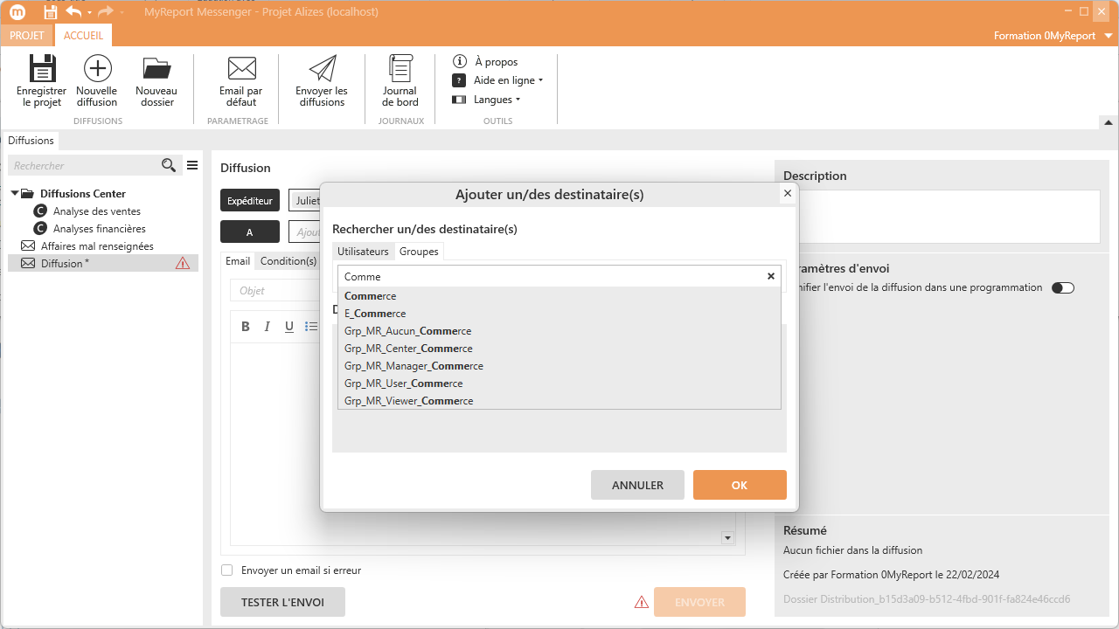1119x629 pixels.
Task: Check Envoyer un email si erreur
Action: click(227, 570)
